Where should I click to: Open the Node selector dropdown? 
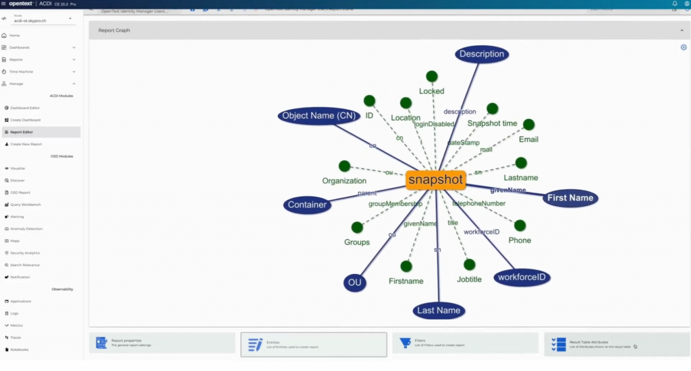tap(43, 19)
